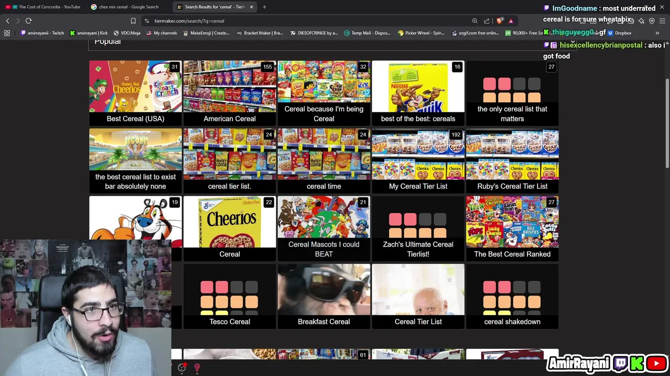Open the 'Cereal Tier List' template with old man
This screenshot has width=670, height=376.
(x=418, y=297)
